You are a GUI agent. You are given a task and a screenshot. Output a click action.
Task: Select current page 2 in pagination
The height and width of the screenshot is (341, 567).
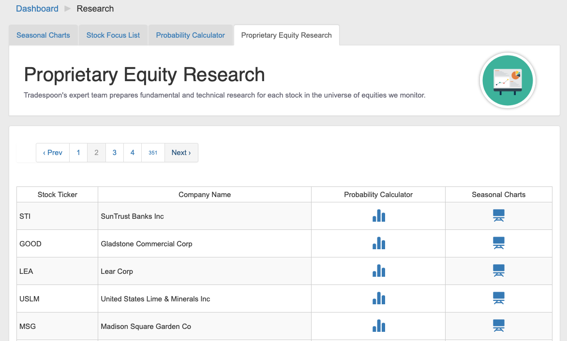click(97, 153)
